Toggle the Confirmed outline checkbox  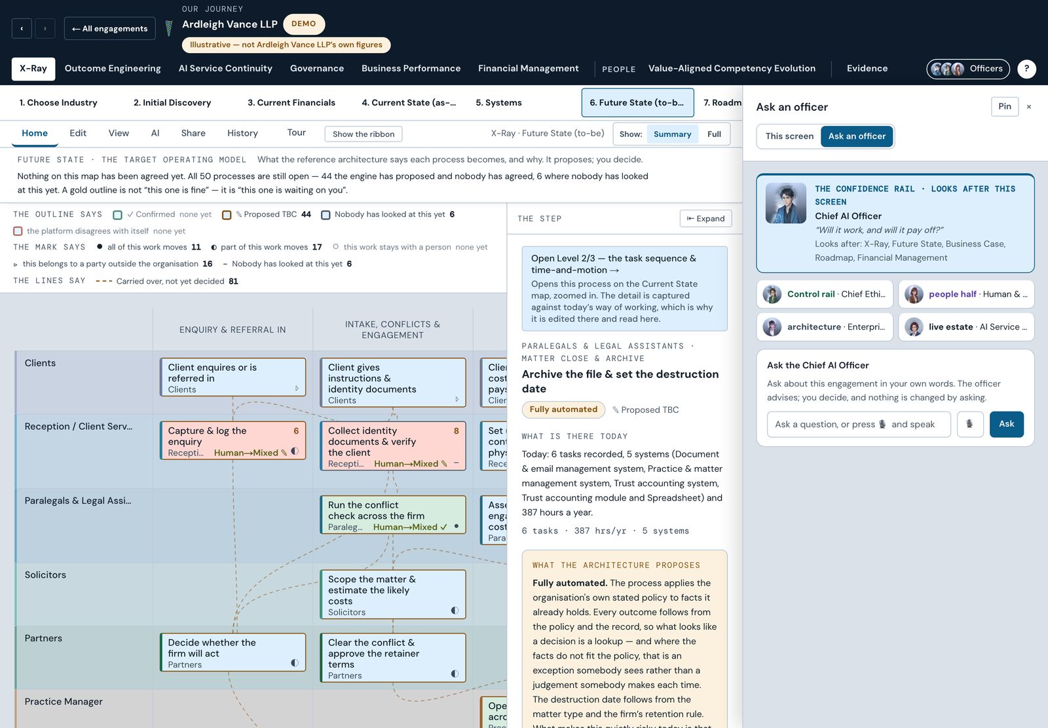(118, 215)
